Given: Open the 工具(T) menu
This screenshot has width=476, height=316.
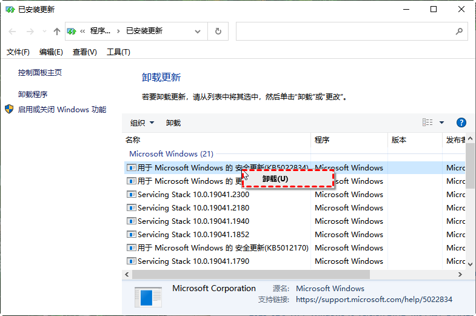Looking at the screenshot, I should tap(118, 52).
